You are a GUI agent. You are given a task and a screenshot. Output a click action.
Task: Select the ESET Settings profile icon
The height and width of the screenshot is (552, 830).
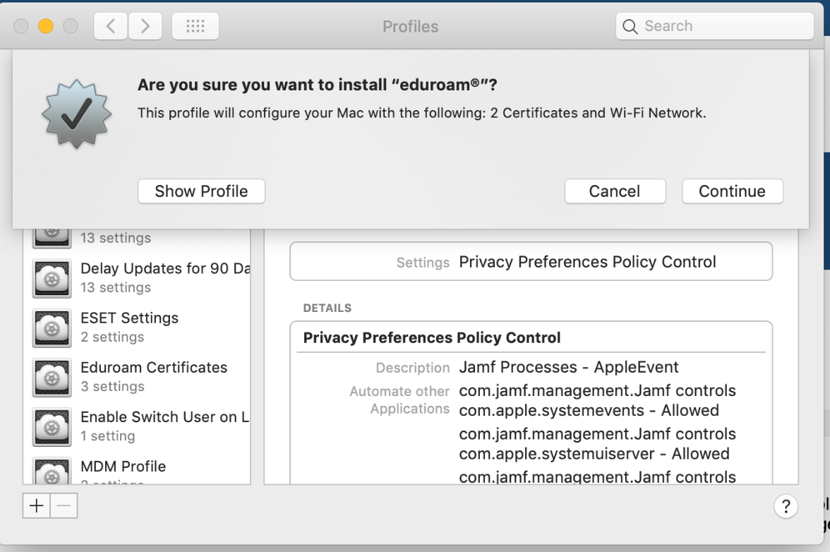52,328
